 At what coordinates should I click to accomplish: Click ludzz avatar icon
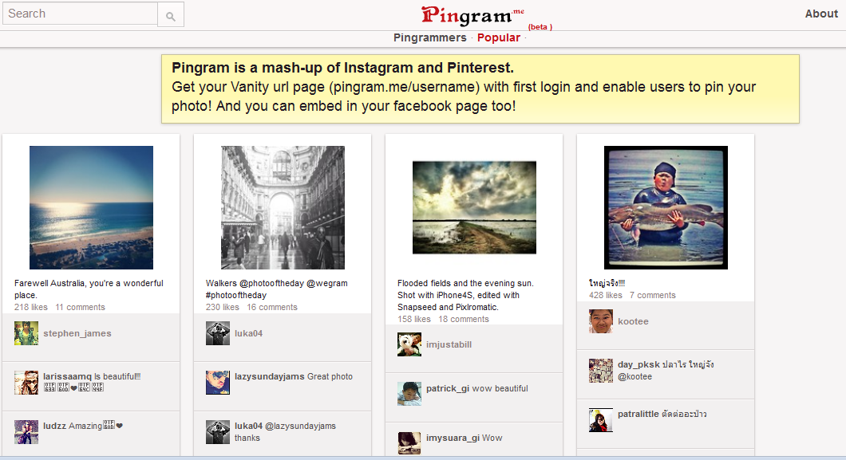click(x=26, y=432)
